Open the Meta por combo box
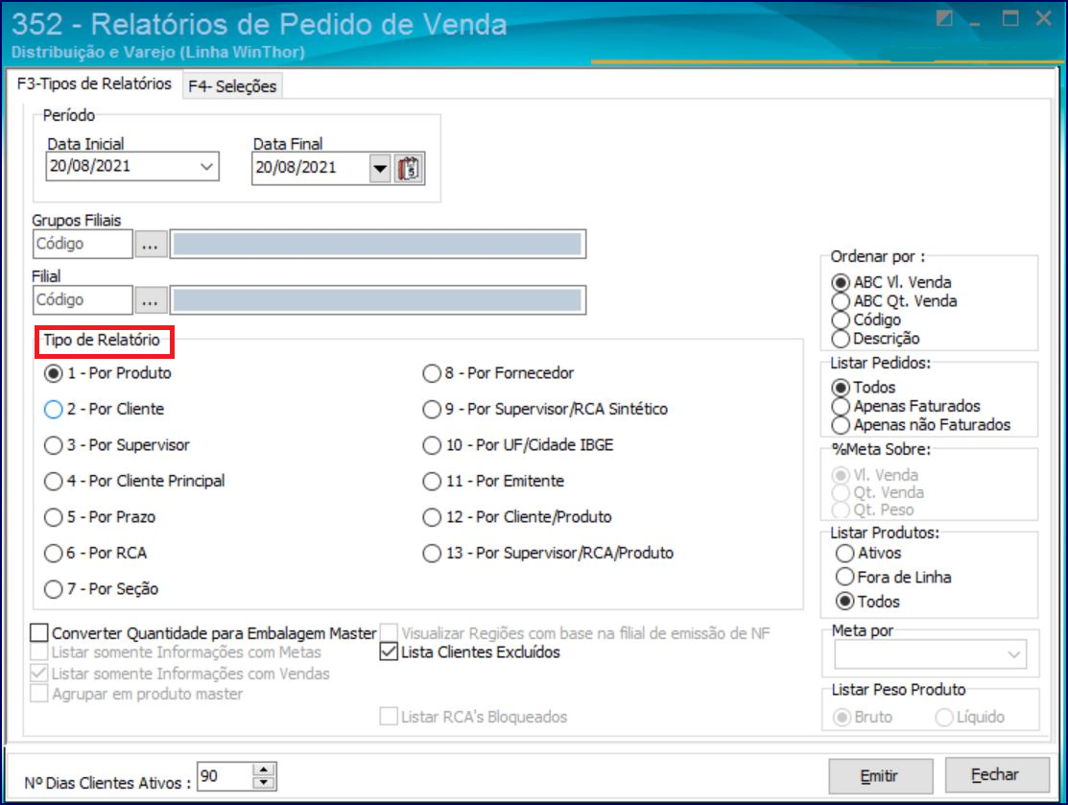The width and height of the screenshot is (1068, 805). click(930, 654)
